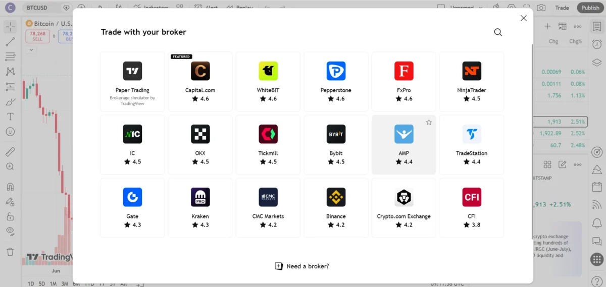Open the object tree layers icon
The image size is (606, 287).
tap(597, 62)
